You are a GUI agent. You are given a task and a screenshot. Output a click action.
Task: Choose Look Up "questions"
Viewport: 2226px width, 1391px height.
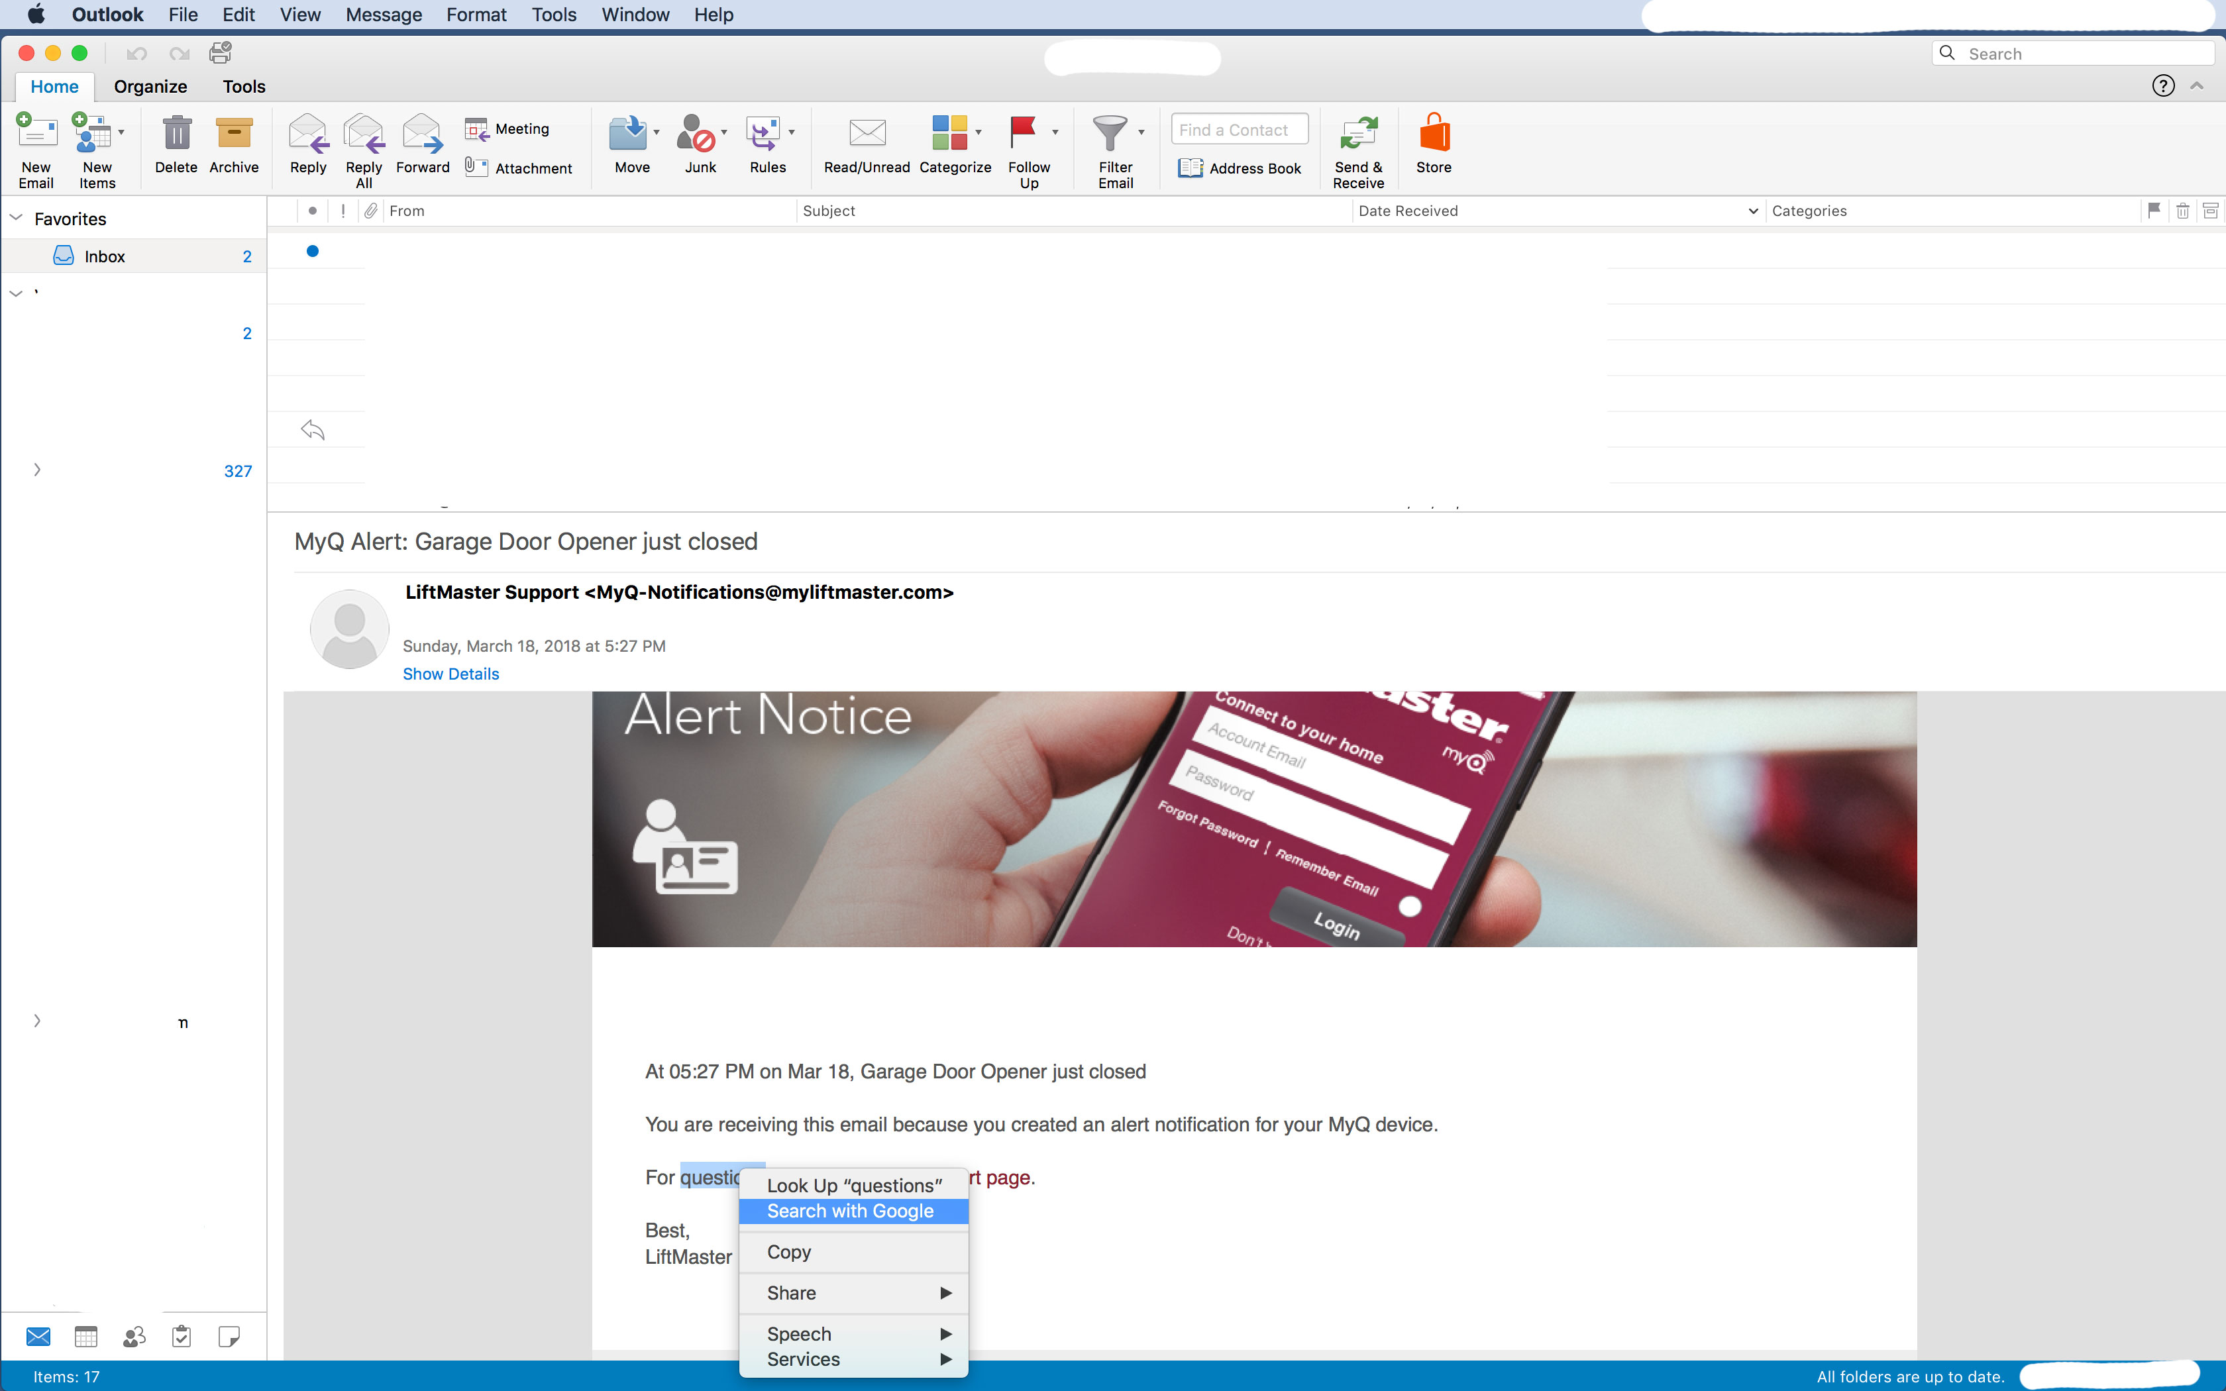pyautogui.click(x=853, y=1186)
